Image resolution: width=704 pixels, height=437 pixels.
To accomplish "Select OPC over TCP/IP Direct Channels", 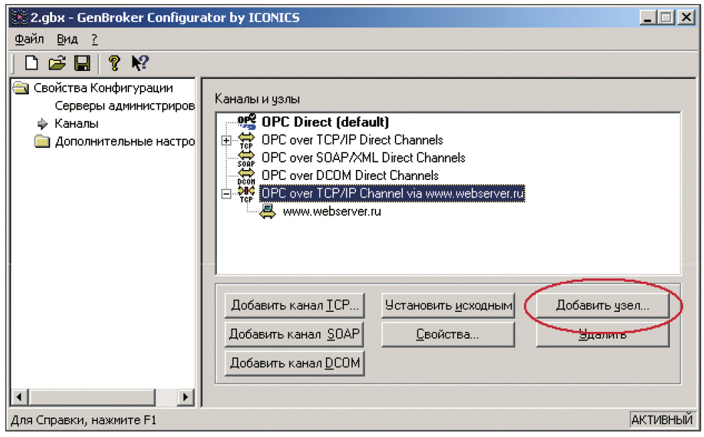I will click(353, 140).
